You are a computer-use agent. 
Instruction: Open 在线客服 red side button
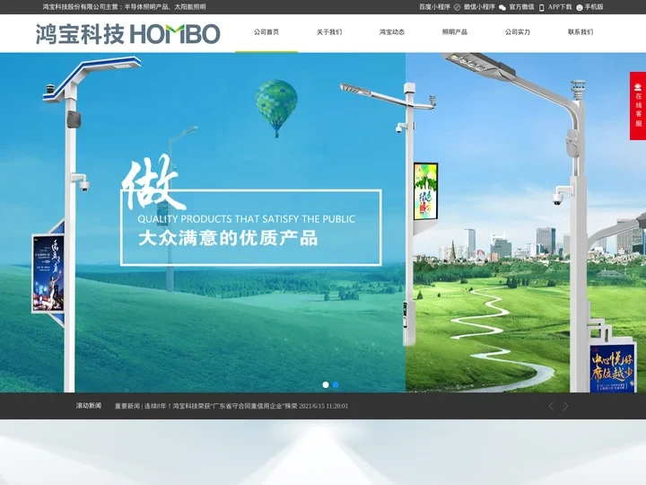pyautogui.click(x=638, y=106)
